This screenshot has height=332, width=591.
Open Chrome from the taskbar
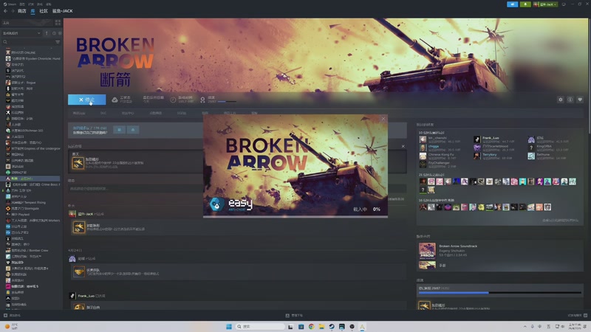tap(311, 326)
